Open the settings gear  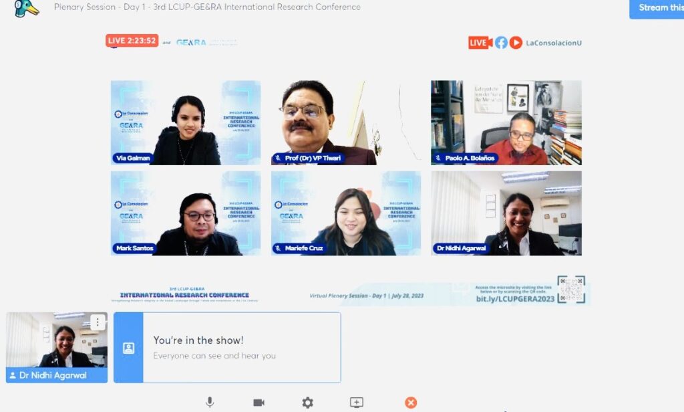tap(307, 402)
